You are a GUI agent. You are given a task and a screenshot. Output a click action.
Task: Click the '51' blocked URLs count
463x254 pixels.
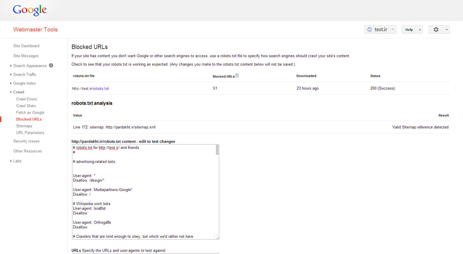215,88
